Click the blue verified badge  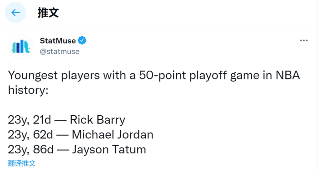point(82,40)
